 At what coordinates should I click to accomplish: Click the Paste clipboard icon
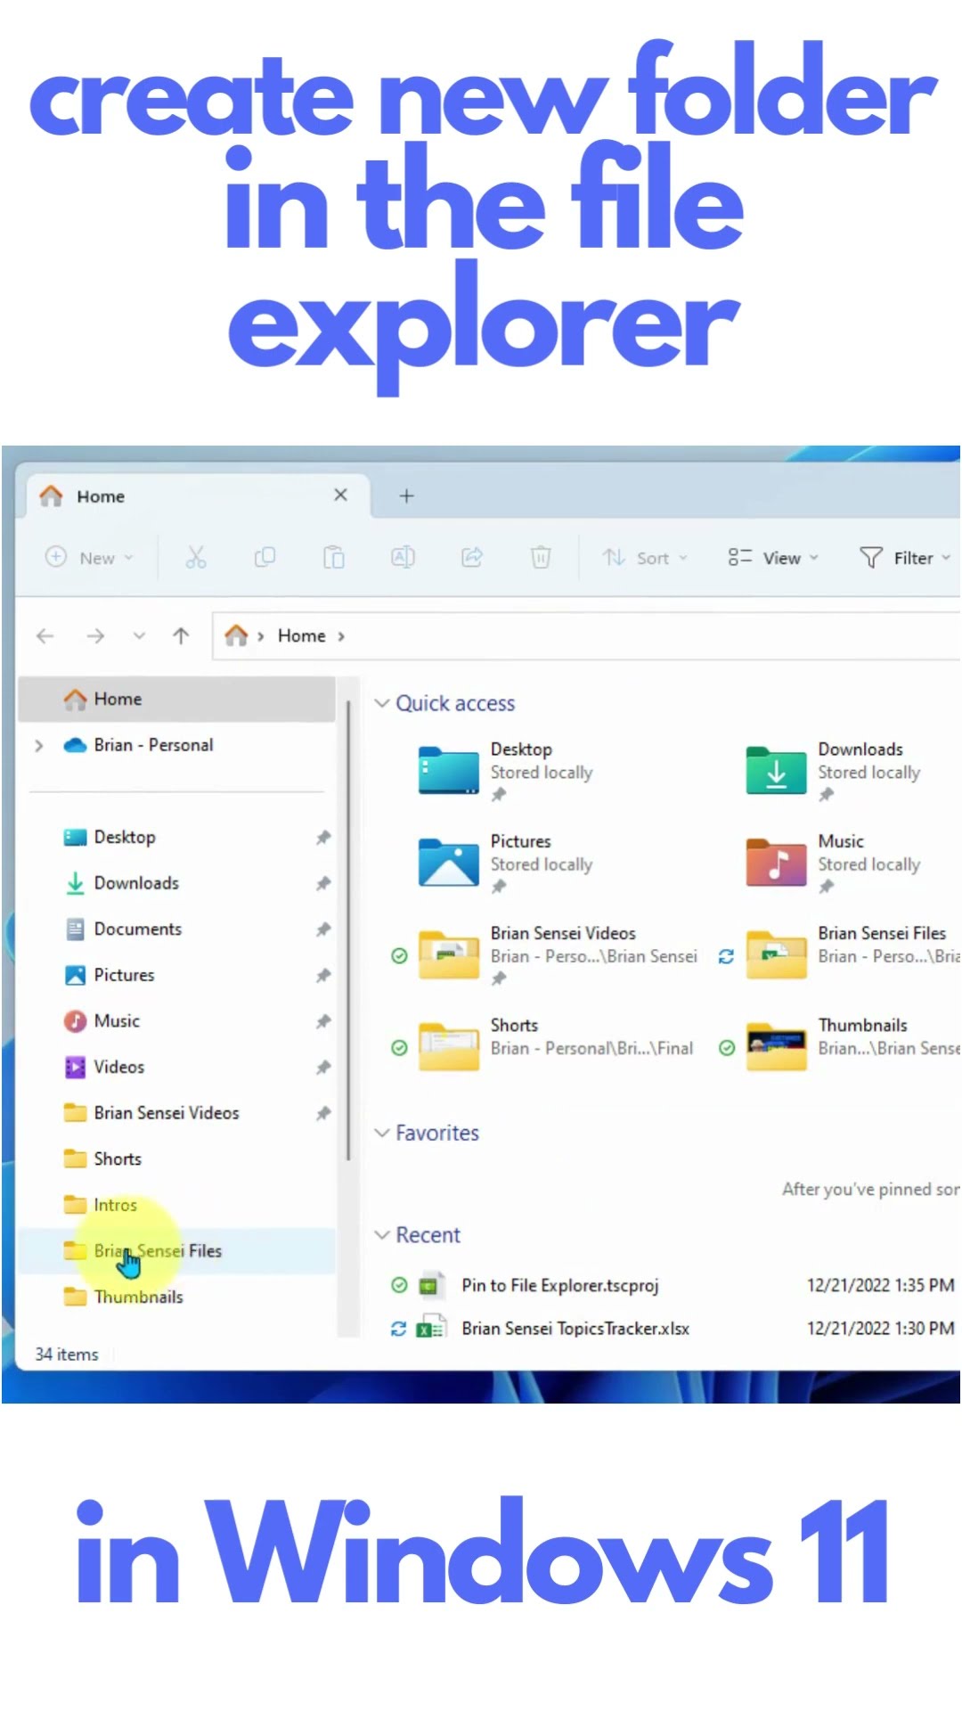(x=333, y=558)
